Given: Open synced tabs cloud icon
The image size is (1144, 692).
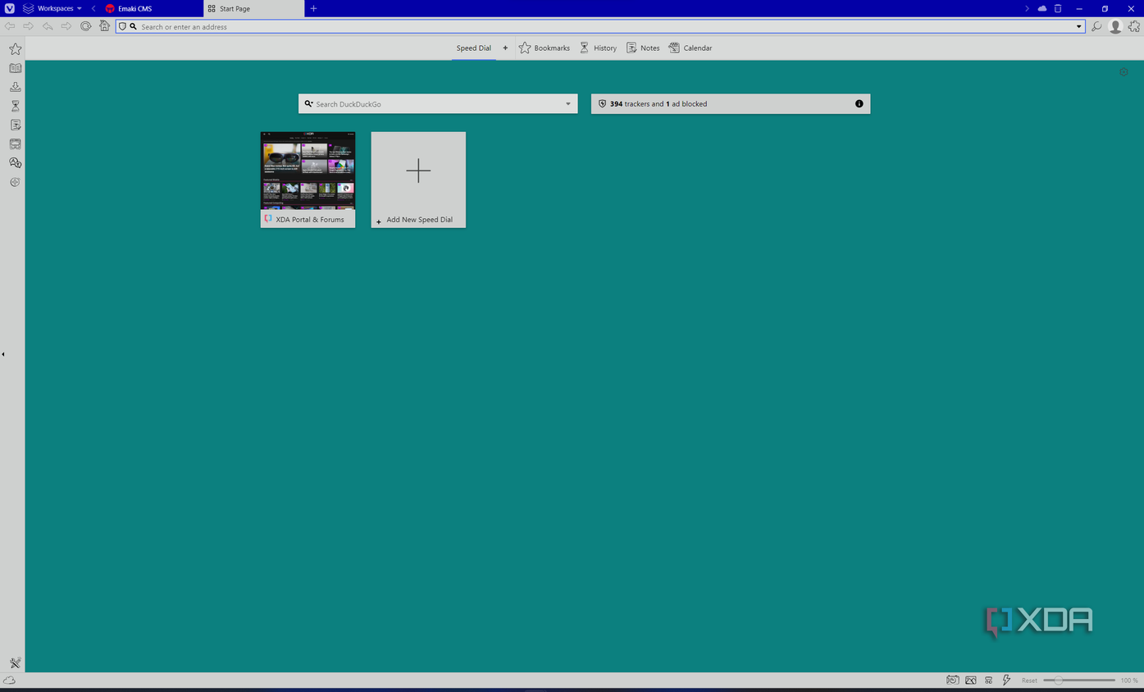Looking at the screenshot, I should (x=1042, y=8).
